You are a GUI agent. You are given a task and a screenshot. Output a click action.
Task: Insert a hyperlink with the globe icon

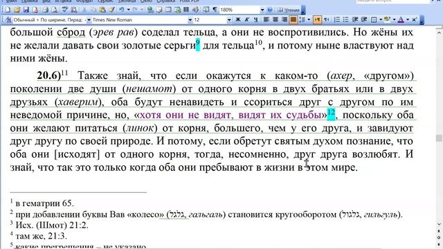(x=150, y=10)
